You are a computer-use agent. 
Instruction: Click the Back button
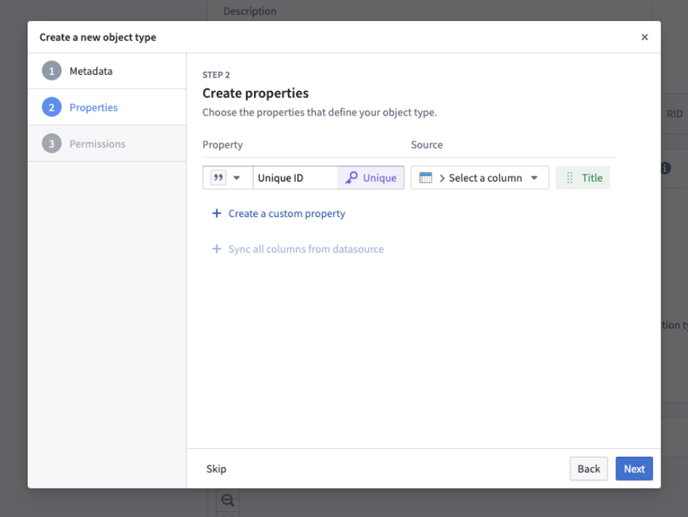[589, 469]
